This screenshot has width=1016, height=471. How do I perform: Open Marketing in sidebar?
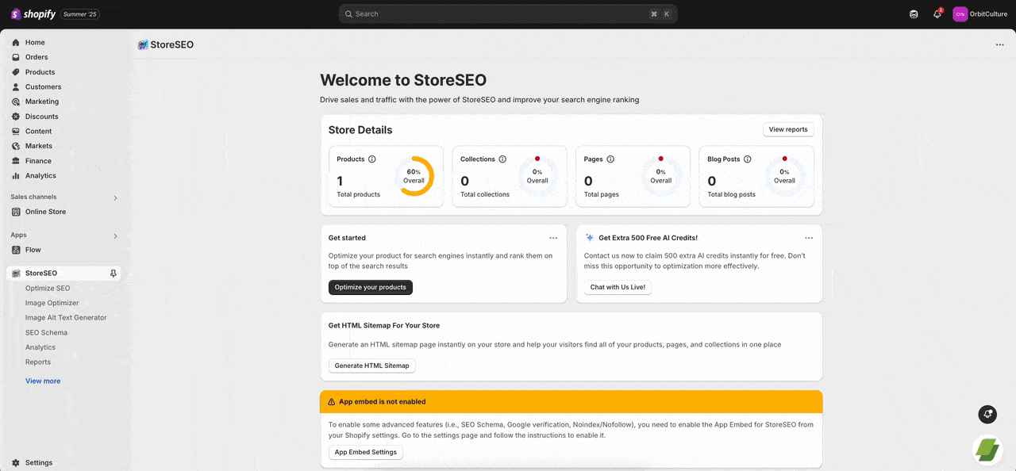[x=42, y=101]
